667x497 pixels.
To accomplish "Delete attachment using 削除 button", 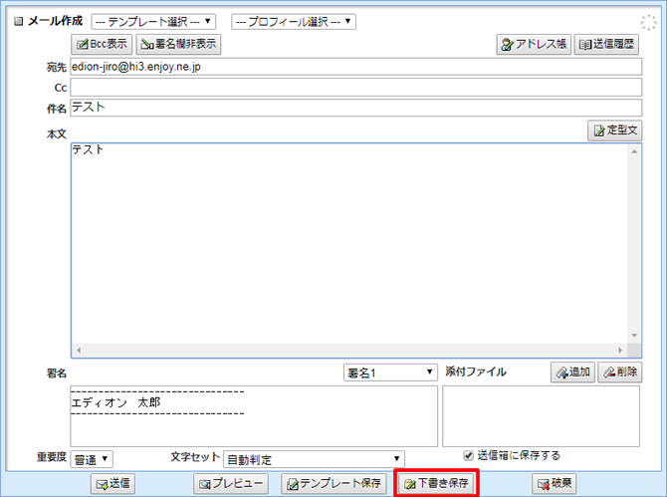I will coord(619,372).
